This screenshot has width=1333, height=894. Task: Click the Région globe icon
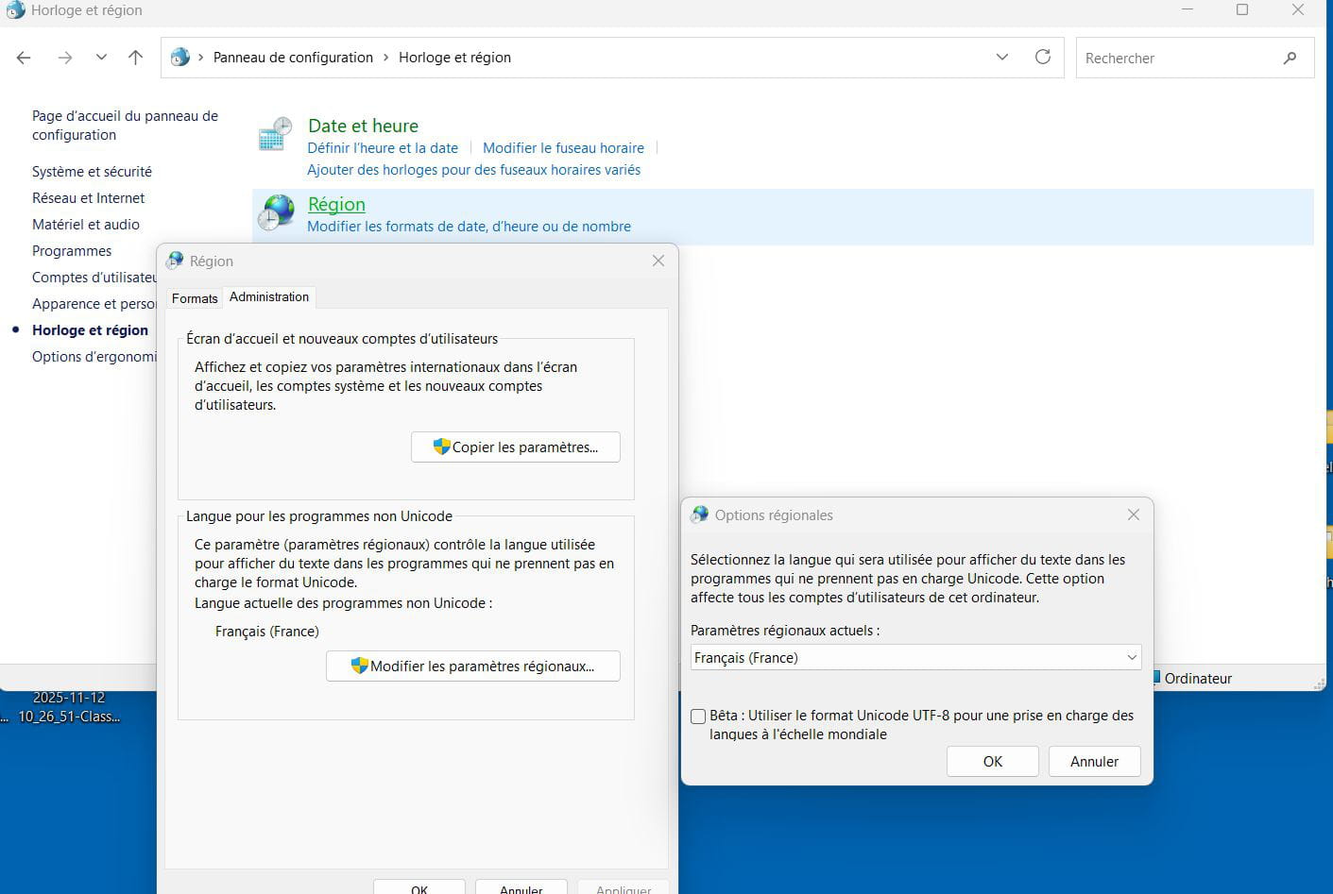point(277,212)
